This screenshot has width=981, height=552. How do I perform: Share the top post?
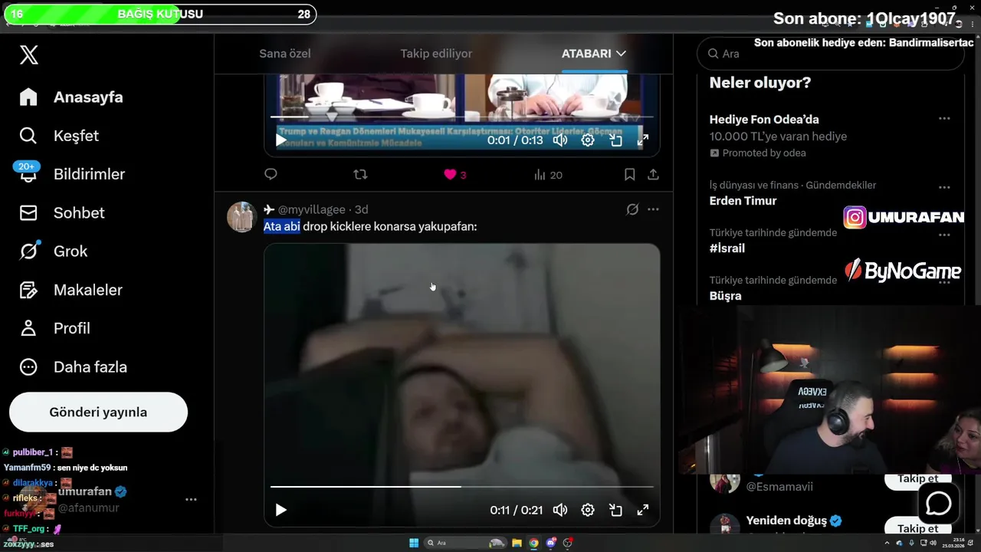click(653, 175)
